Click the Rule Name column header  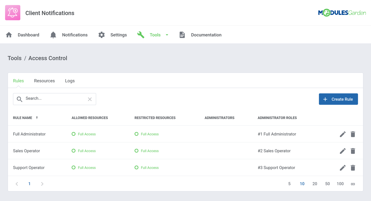click(23, 118)
